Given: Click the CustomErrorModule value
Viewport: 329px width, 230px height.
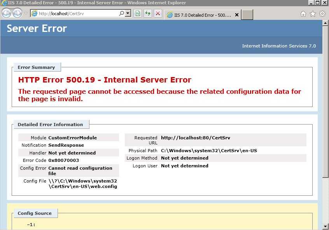Looking at the screenshot, I should coord(72,138).
